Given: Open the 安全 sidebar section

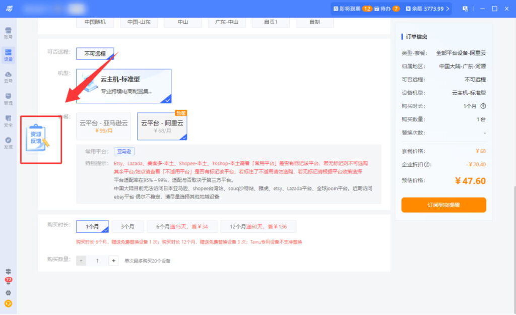Looking at the screenshot, I should [8, 121].
